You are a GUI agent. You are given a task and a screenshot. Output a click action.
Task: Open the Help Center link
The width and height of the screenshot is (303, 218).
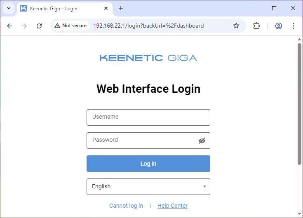(172, 206)
